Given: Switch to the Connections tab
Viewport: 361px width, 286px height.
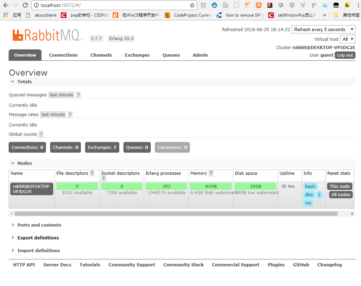Looking at the screenshot, I should point(63,55).
